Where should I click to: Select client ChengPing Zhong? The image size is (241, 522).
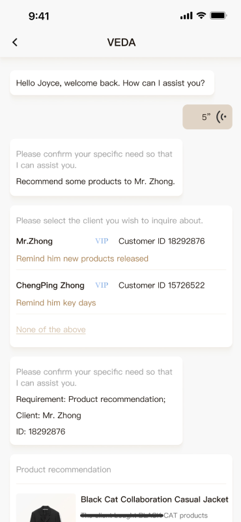pyautogui.click(x=50, y=285)
